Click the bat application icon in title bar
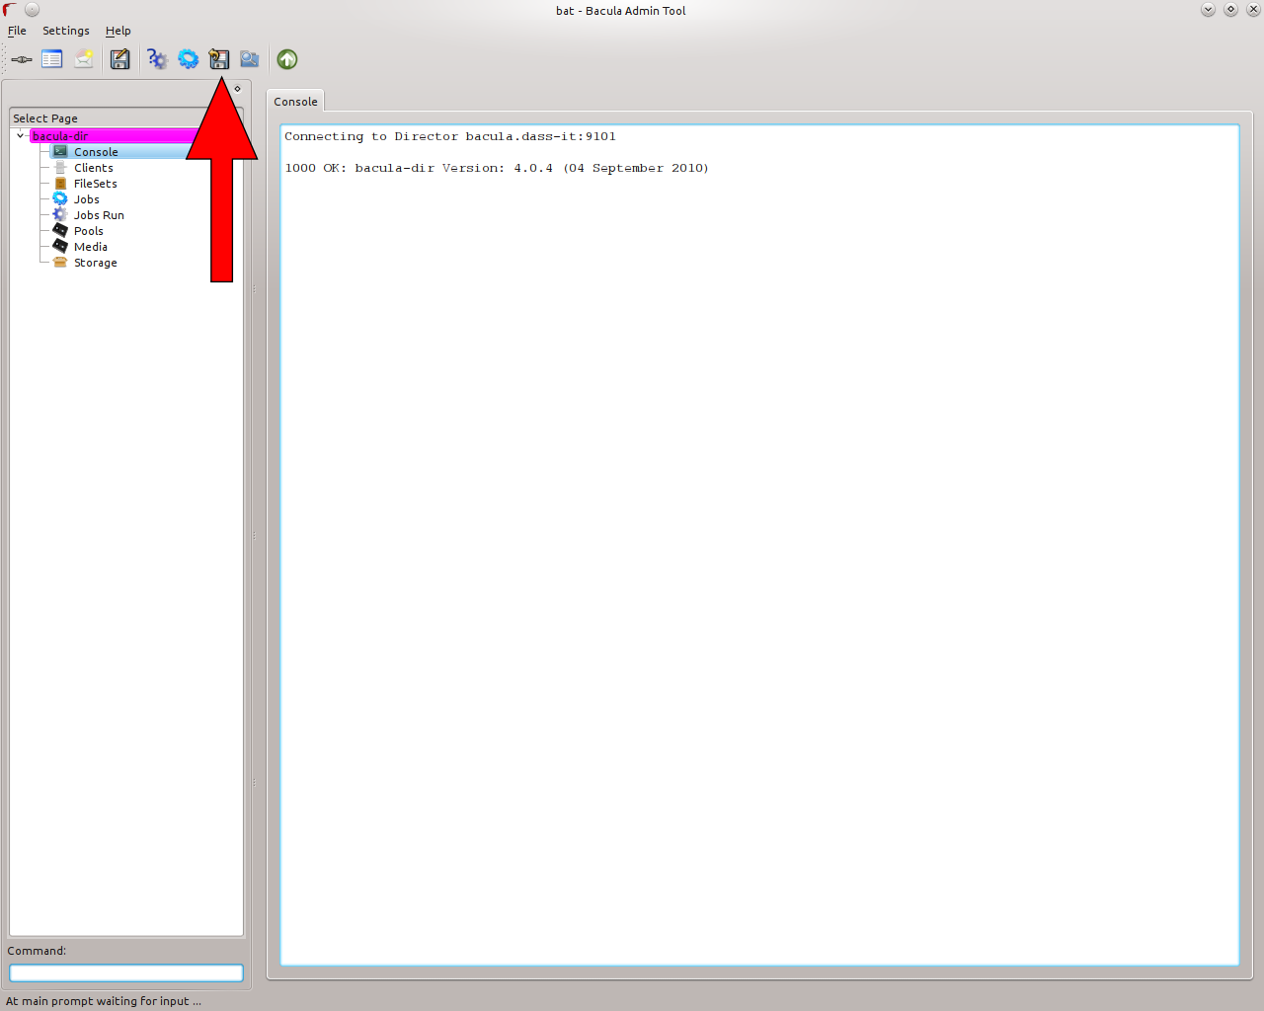 pos(10,10)
